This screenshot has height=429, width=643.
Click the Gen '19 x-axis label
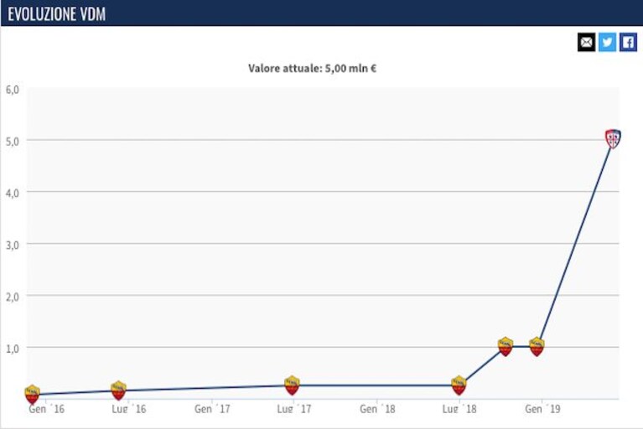coord(542,409)
